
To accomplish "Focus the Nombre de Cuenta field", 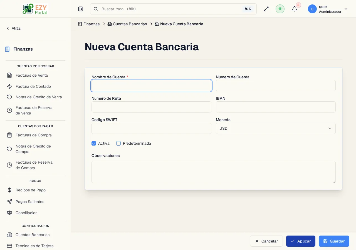I will 151,86.
